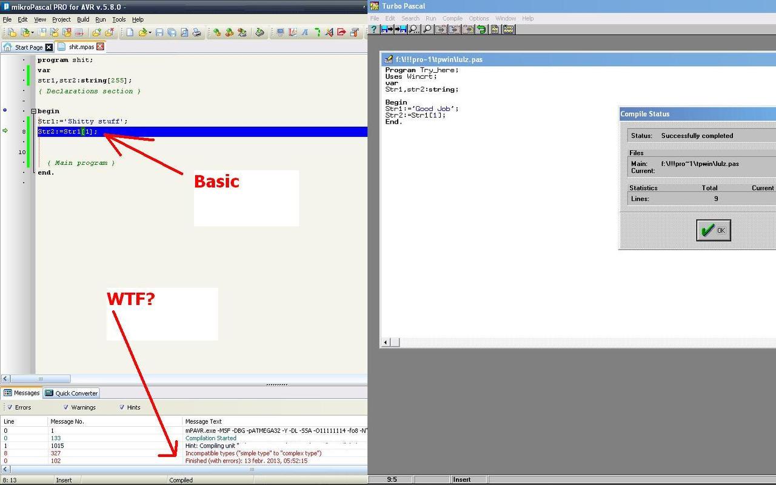The width and height of the screenshot is (776, 485).
Task: Click the breakpoint dot beside begin line
Action: click(5, 110)
